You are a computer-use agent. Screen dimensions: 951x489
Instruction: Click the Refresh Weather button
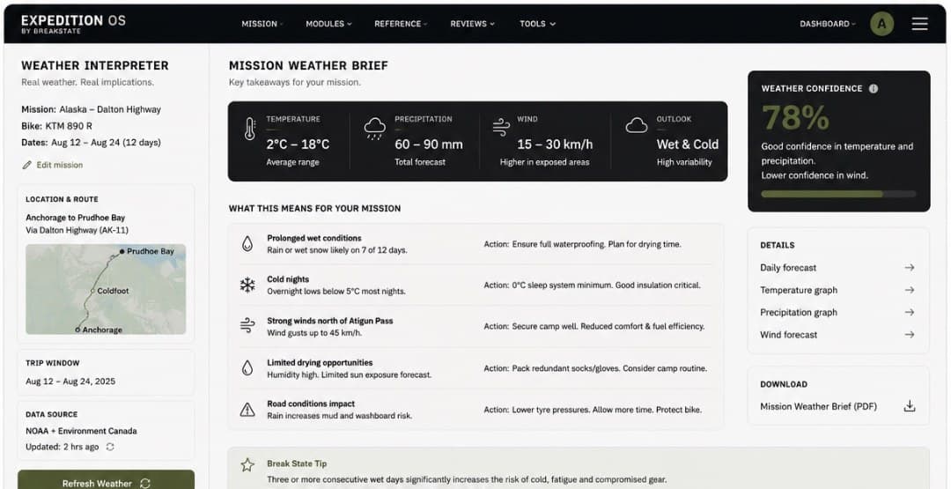[x=107, y=479]
